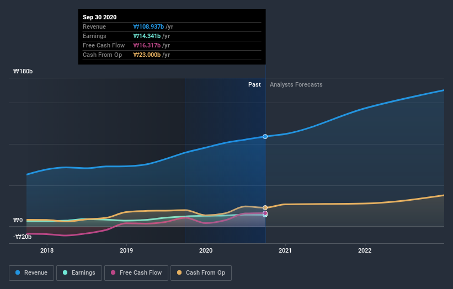Click the 2018 x-axis label
This screenshot has height=289, width=453.
(47, 250)
